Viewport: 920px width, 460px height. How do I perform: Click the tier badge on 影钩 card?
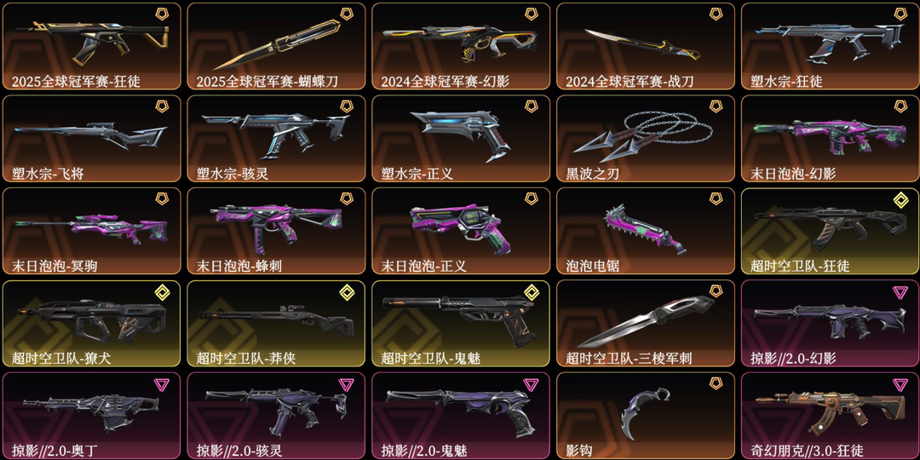716,383
